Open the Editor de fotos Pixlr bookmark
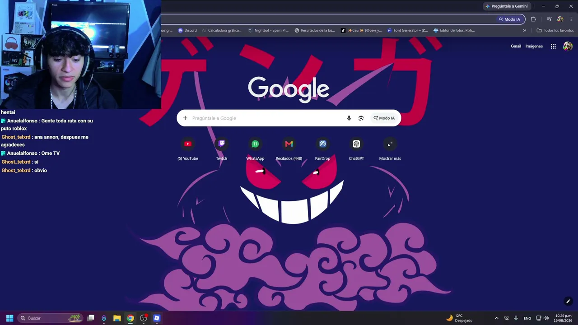This screenshot has width=578, height=325. pyautogui.click(x=454, y=30)
